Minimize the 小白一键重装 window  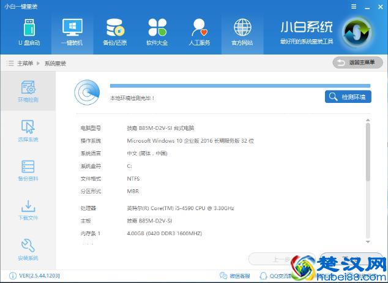click(x=367, y=7)
